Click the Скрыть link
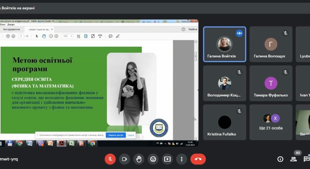This screenshot has height=169, width=310. [131, 135]
